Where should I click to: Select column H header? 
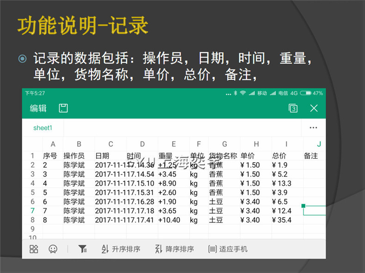pos(256,144)
